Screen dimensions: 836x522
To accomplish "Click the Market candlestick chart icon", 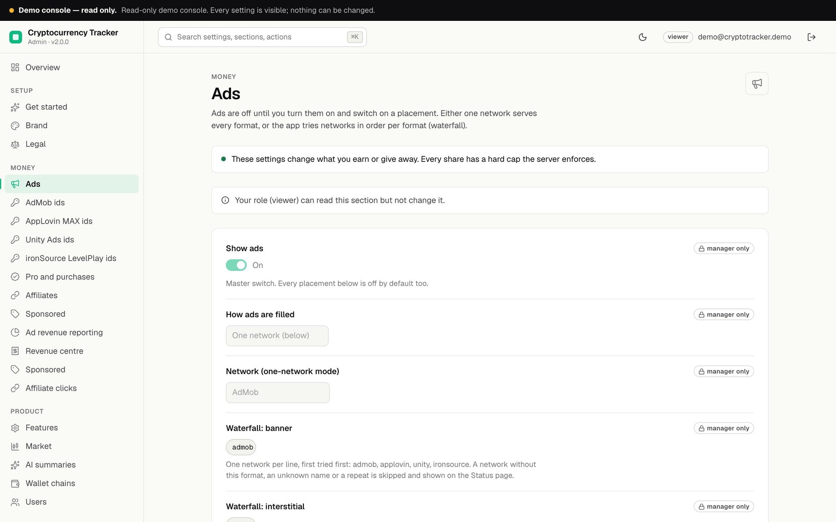I will tap(15, 446).
